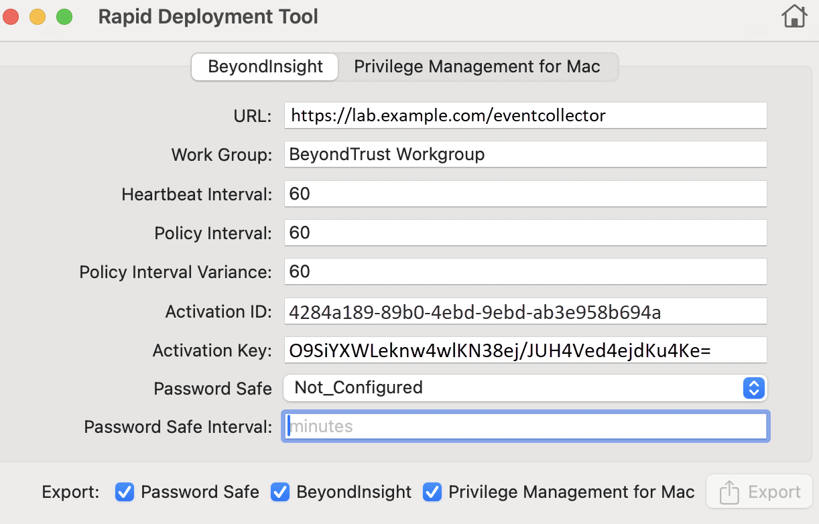The height and width of the screenshot is (524, 819).
Task: Select the Work Group text field
Action: [526, 154]
